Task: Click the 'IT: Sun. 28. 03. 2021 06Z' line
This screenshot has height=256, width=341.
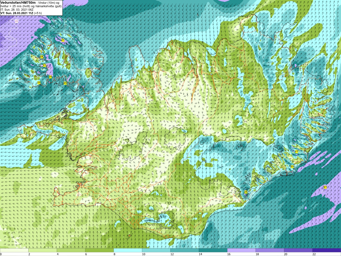Action: point(17,10)
